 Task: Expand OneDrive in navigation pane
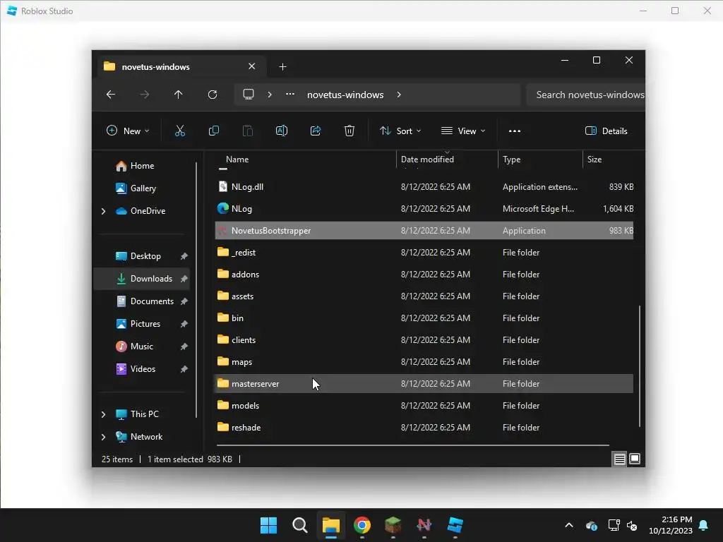point(103,211)
